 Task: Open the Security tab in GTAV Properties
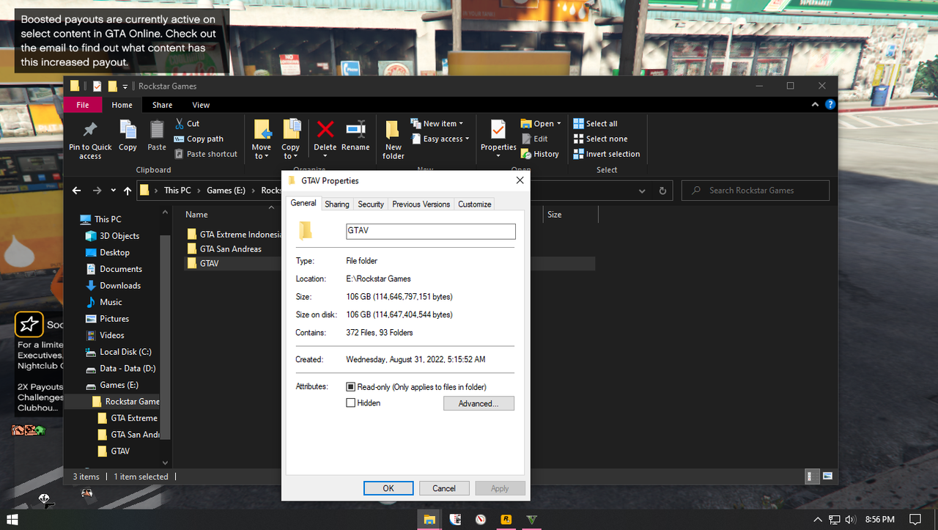[x=371, y=205]
